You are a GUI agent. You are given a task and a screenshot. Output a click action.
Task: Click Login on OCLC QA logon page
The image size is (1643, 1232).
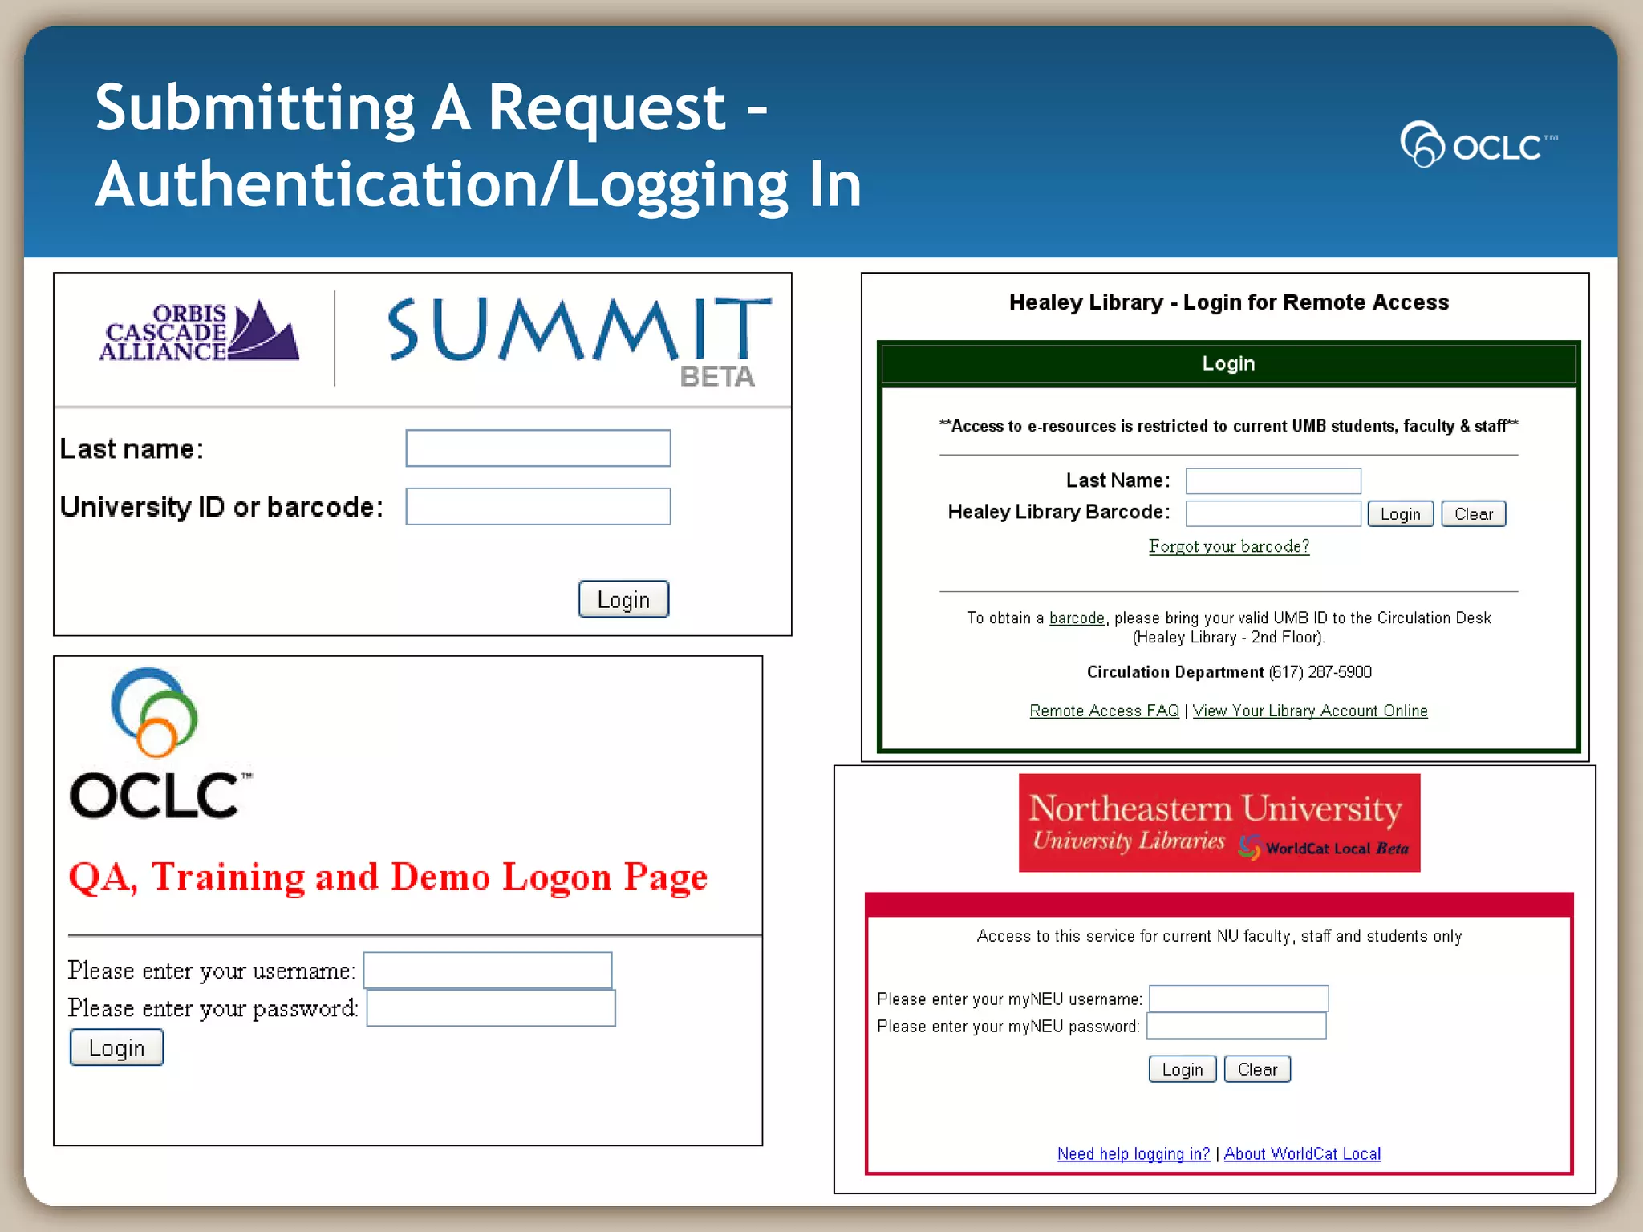tap(117, 1048)
